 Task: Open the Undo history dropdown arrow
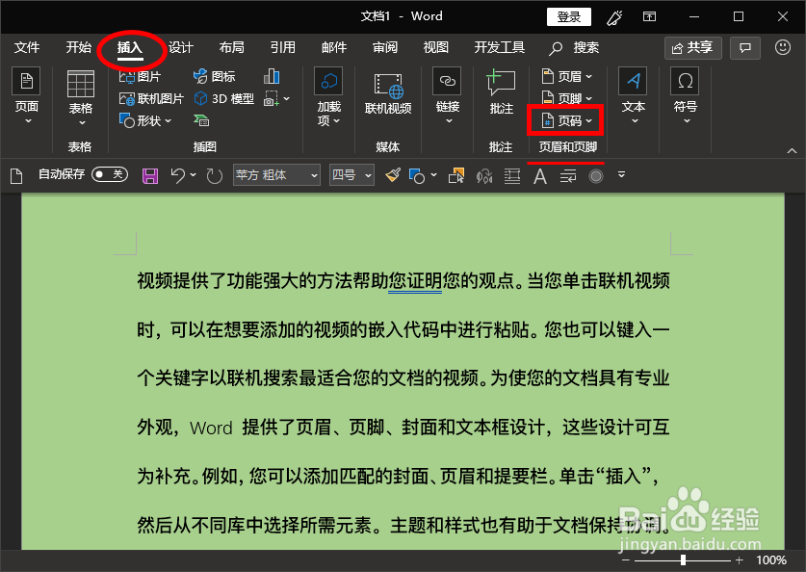(x=194, y=175)
